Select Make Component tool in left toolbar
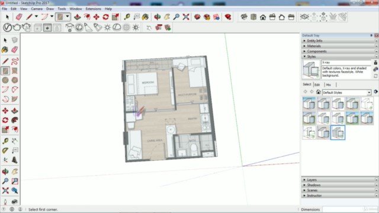 15,40
